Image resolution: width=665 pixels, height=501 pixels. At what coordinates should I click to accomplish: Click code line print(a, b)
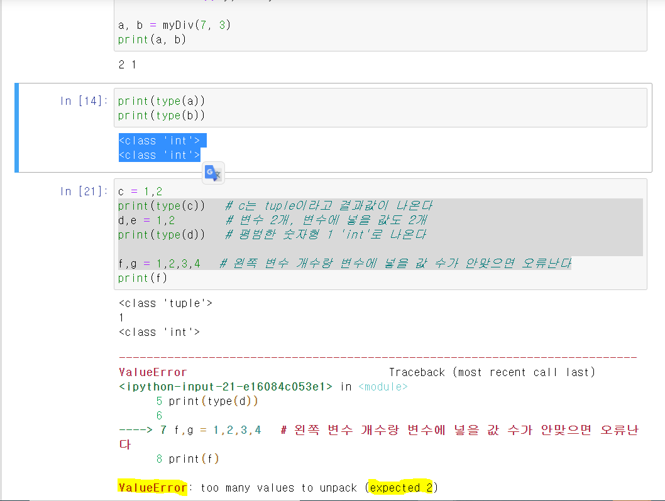(152, 40)
